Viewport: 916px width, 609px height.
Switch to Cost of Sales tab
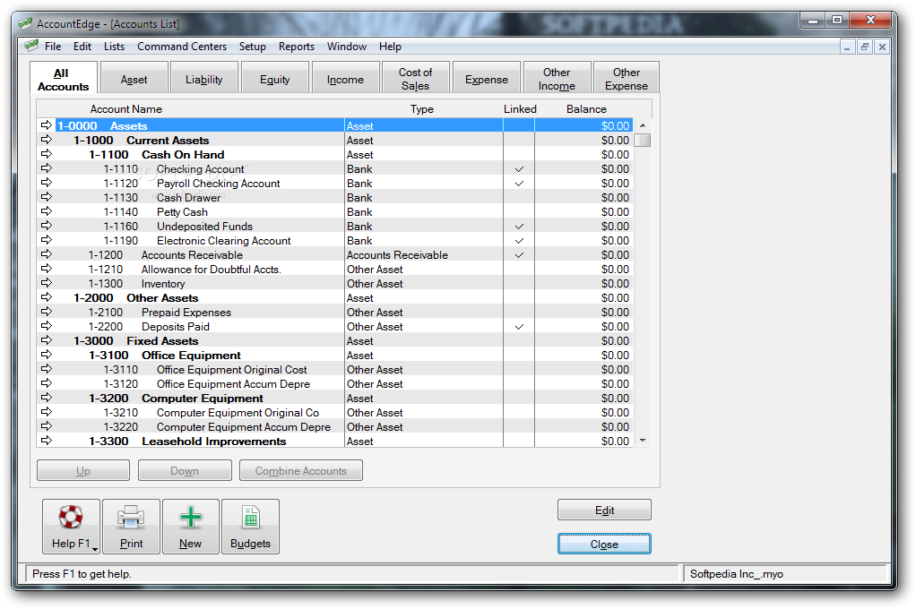pyautogui.click(x=415, y=79)
